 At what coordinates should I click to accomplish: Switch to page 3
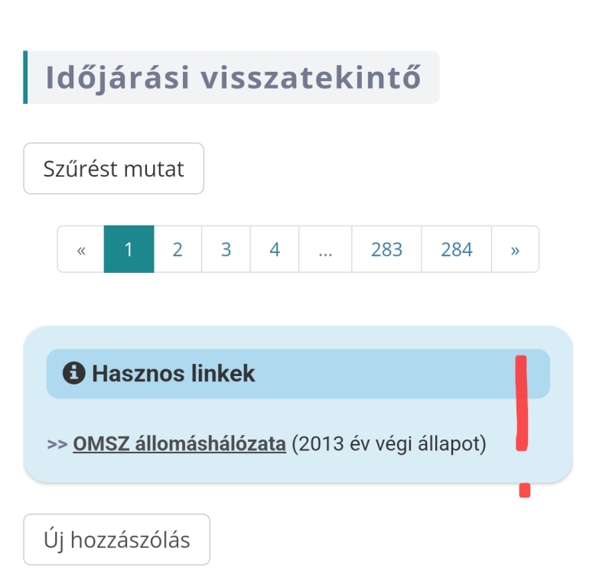[x=226, y=249]
